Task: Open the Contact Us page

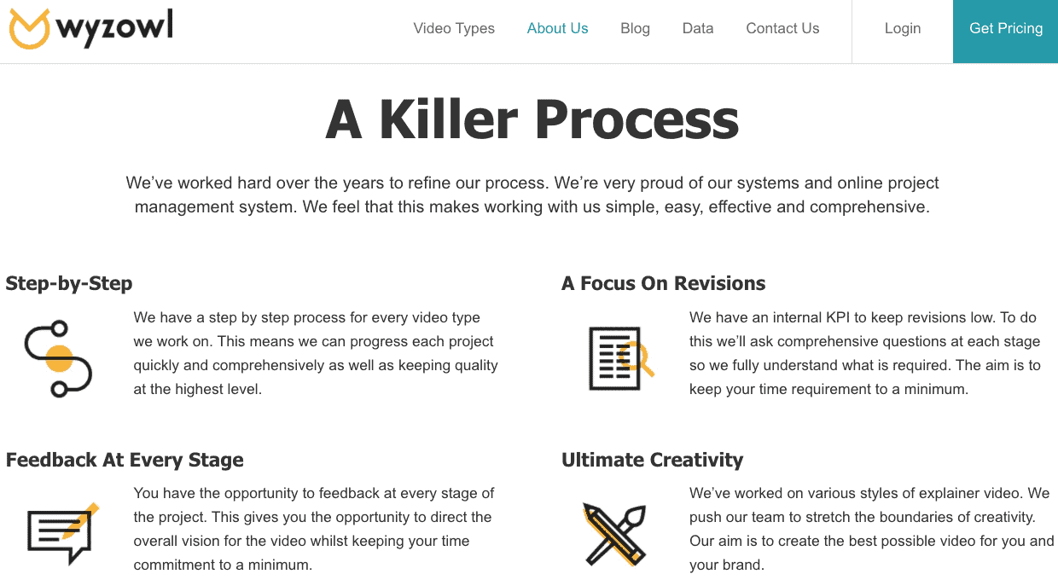Action: tap(782, 28)
